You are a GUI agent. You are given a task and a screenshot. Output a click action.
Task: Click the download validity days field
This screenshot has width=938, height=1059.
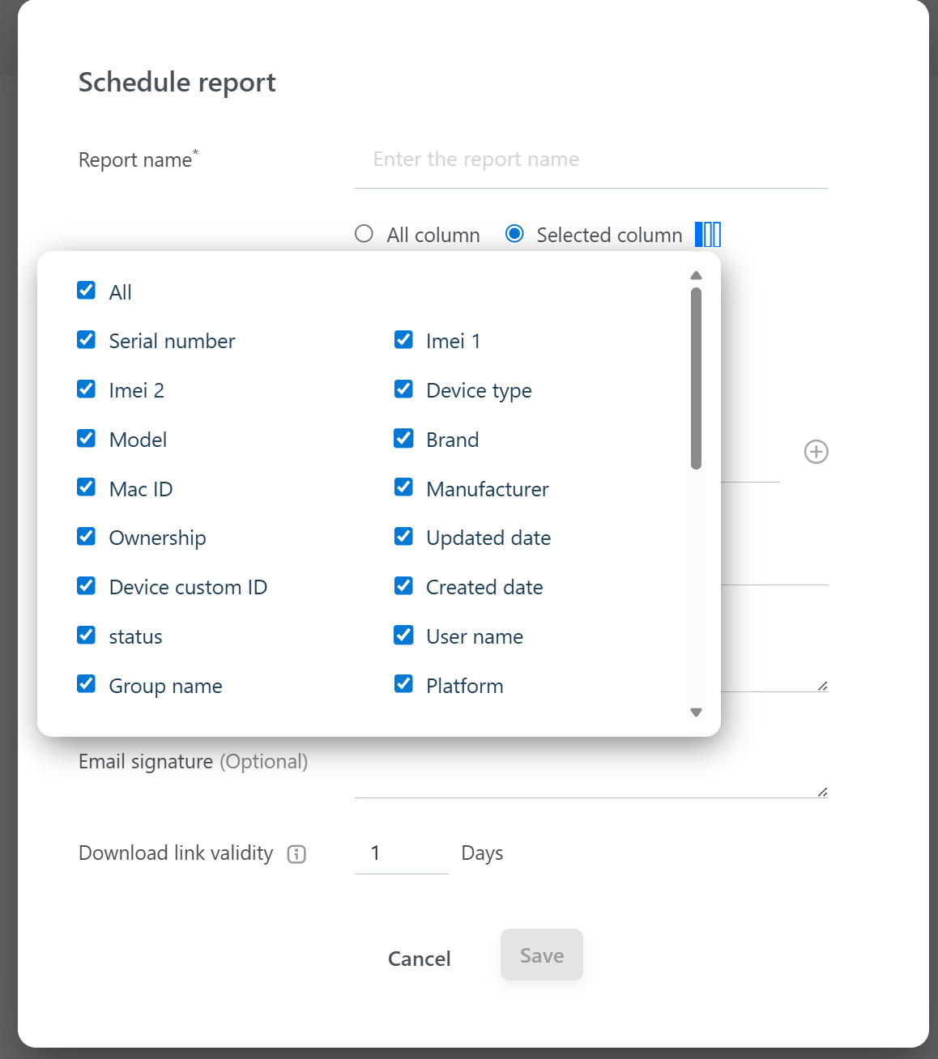tap(401, 853)
